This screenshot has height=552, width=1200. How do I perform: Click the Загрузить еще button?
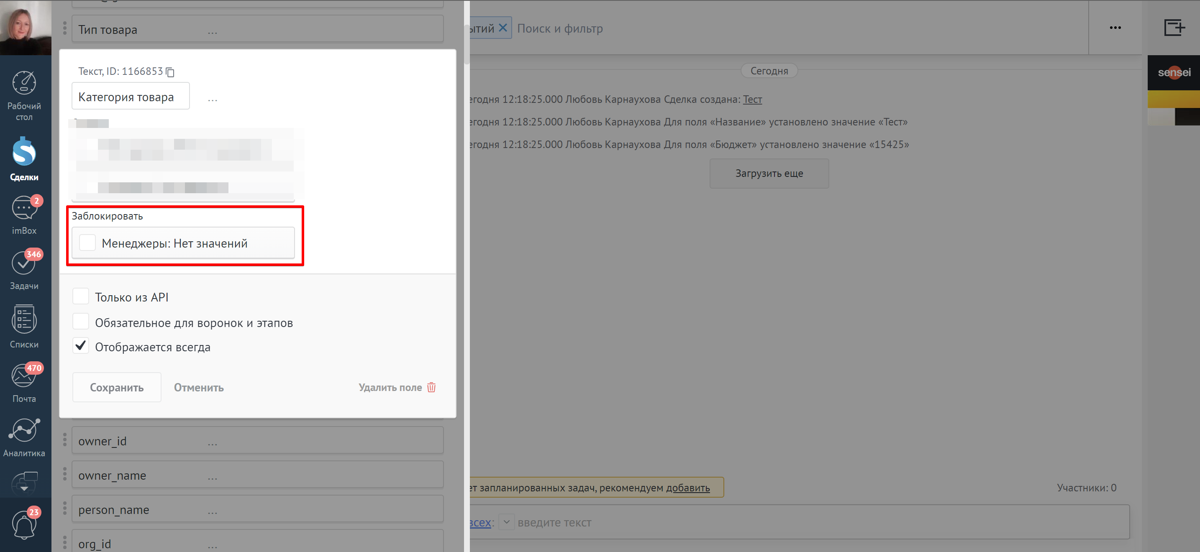(769, 173)
